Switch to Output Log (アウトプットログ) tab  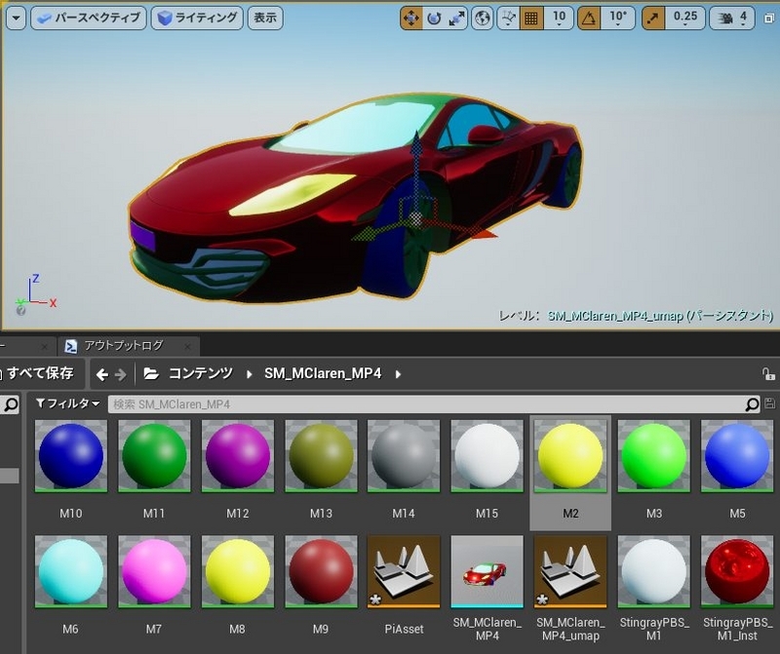(124, 345)
